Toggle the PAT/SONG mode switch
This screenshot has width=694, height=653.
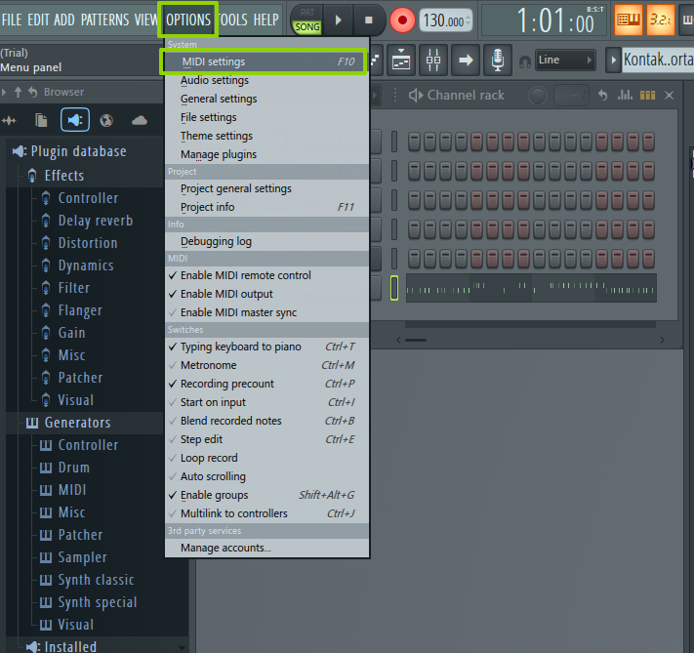[306, 20]
